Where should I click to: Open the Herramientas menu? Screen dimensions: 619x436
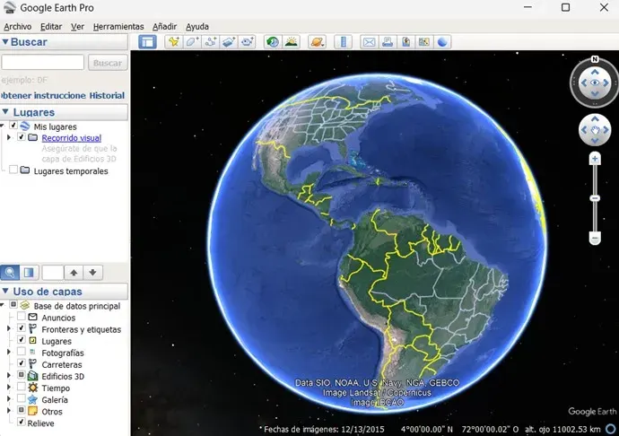118,26
